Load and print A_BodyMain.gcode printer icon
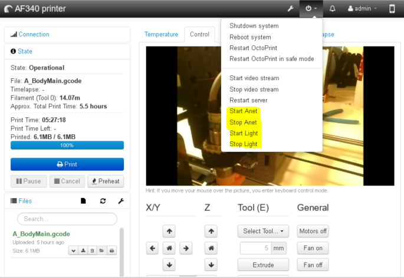This screenshot has width=404, height=278. pos(111,250)
